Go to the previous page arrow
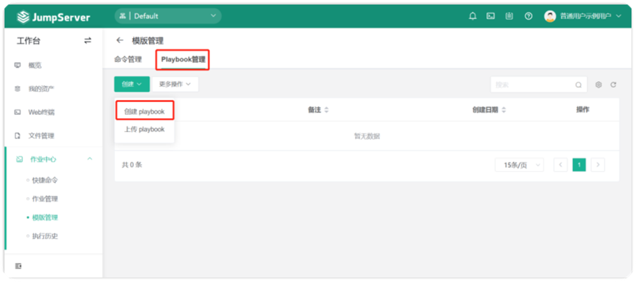The width and height of the screenshot is (636, 282). (x=561, y=165)
